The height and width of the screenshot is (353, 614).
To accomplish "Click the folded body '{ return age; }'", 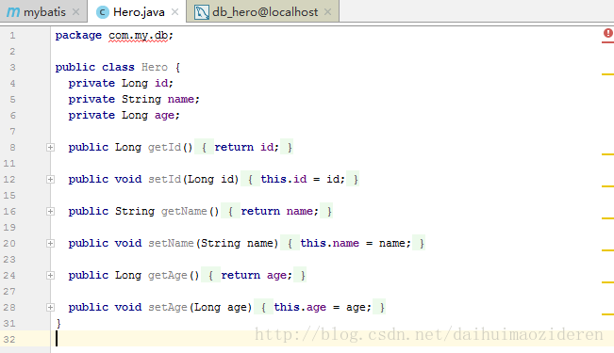I will click(x=254, y=276).
